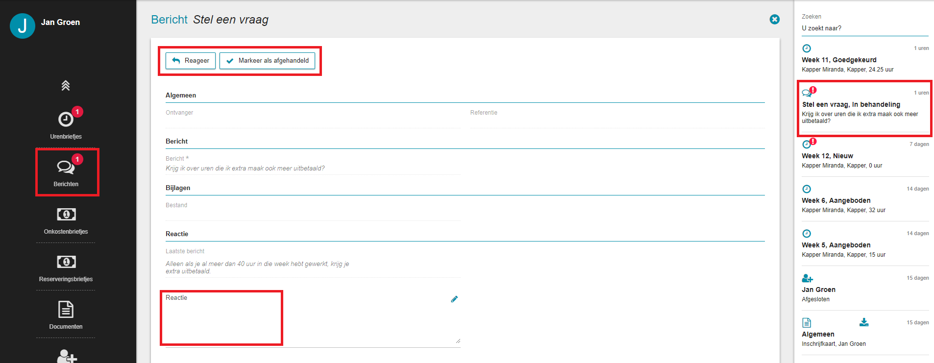Open Urenbriefjes in the sidebar
The height and width of the screenshot is (363, 934).
(66, 125)
